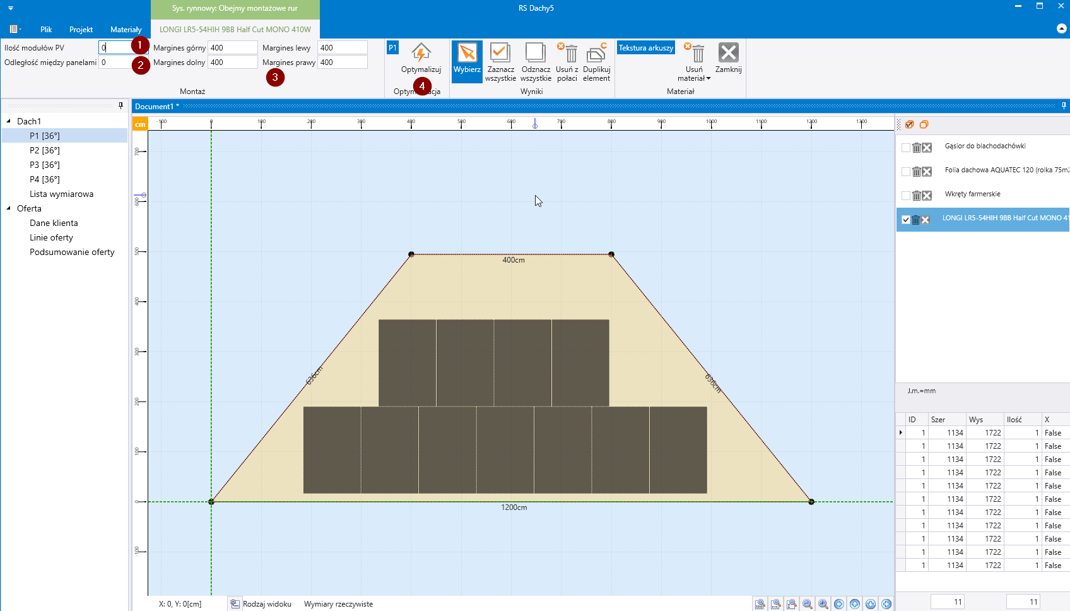1070x611 pixels.
Task: Uncheck the LONGI LR5-54HIH material checkbox
Action: (906, 220)
